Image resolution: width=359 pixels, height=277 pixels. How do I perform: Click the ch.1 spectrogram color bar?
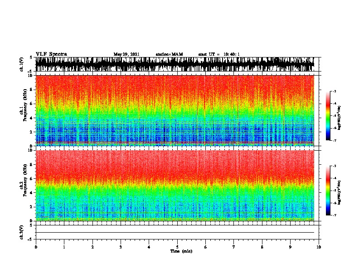(328, 116)
